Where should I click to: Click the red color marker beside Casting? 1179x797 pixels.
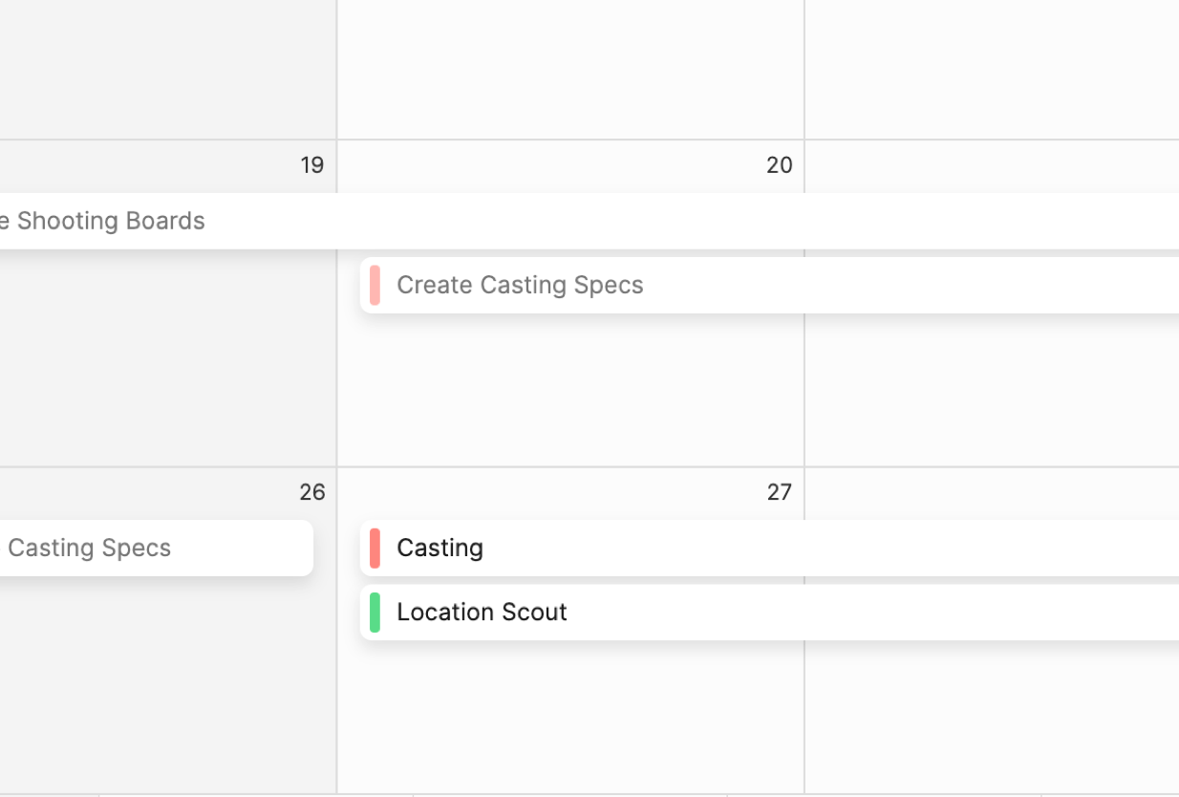(375, 548)
